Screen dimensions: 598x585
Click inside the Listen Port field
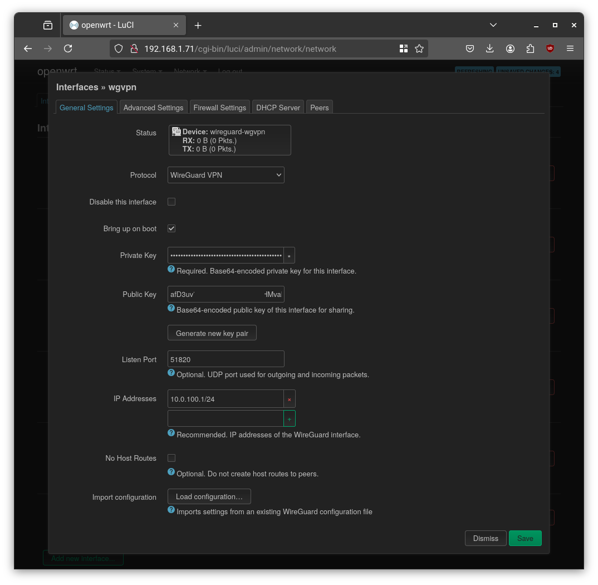(x=226, y=359)
